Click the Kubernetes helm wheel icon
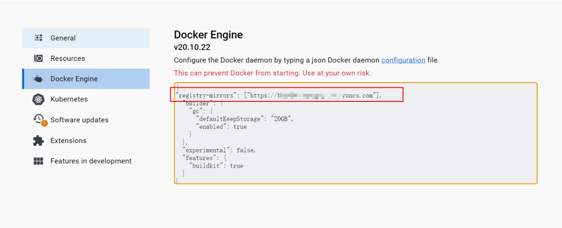 coord(38,99)
